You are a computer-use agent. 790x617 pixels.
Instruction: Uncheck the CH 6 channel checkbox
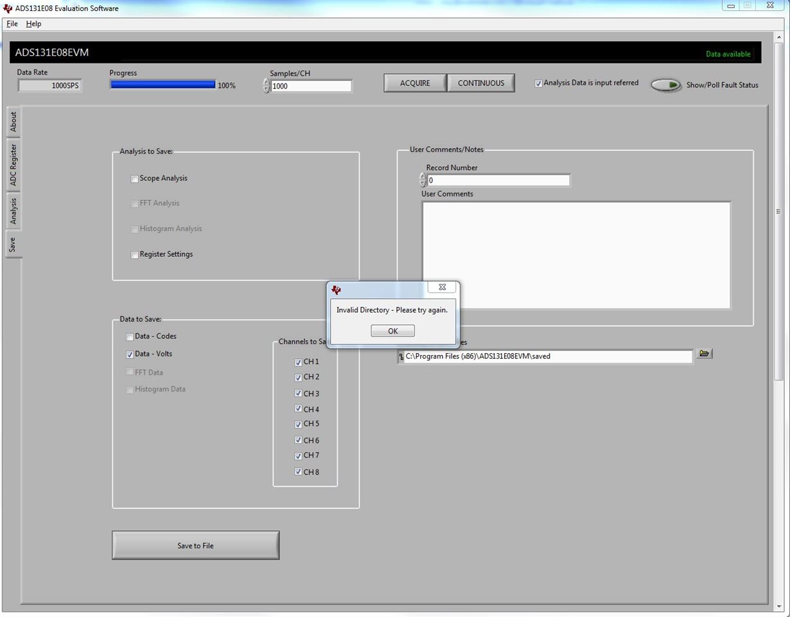click(298, 440)
